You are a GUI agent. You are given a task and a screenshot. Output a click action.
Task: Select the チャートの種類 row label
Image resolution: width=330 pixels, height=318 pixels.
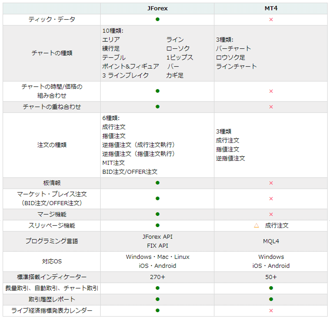pos(52,53)
